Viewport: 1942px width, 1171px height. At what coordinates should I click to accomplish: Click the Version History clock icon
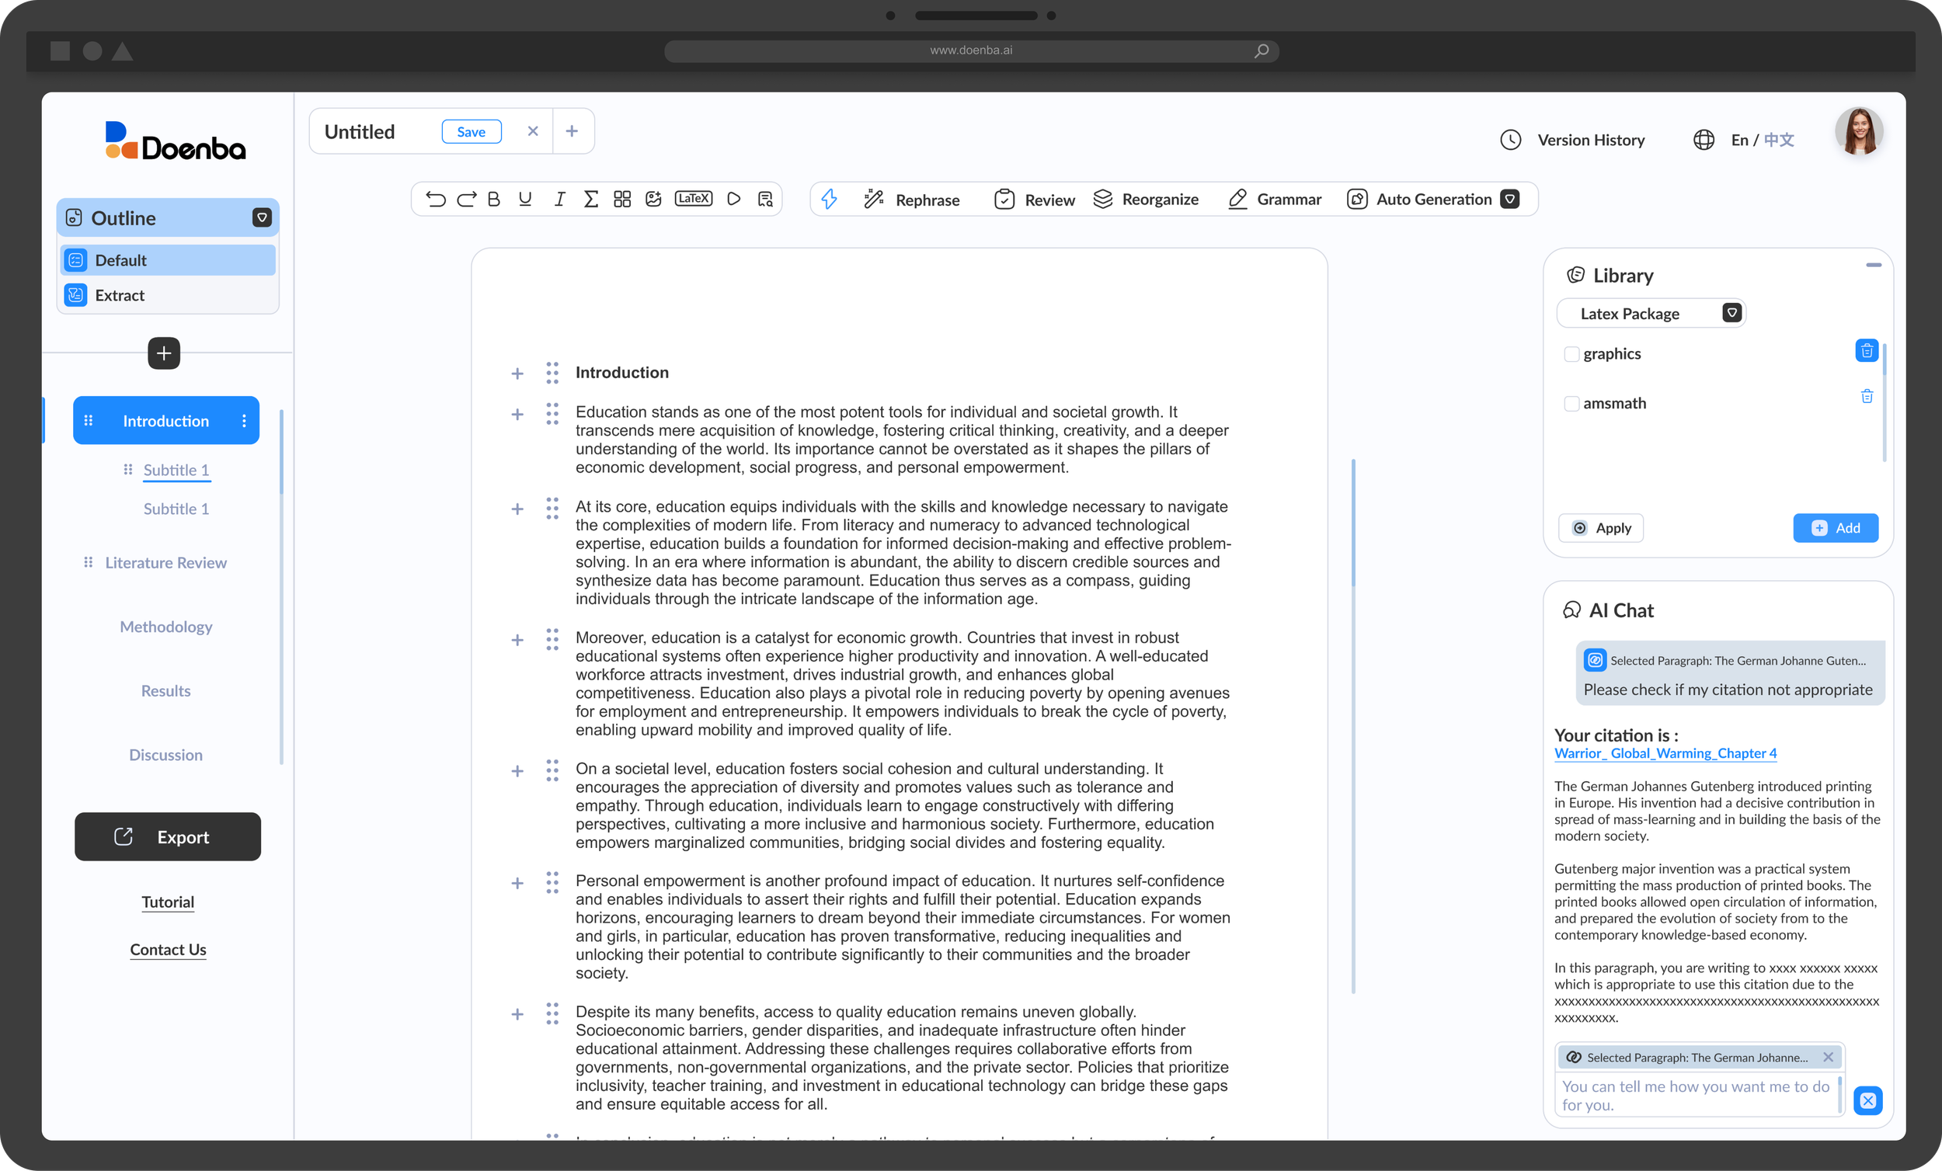coord(1510,141)
